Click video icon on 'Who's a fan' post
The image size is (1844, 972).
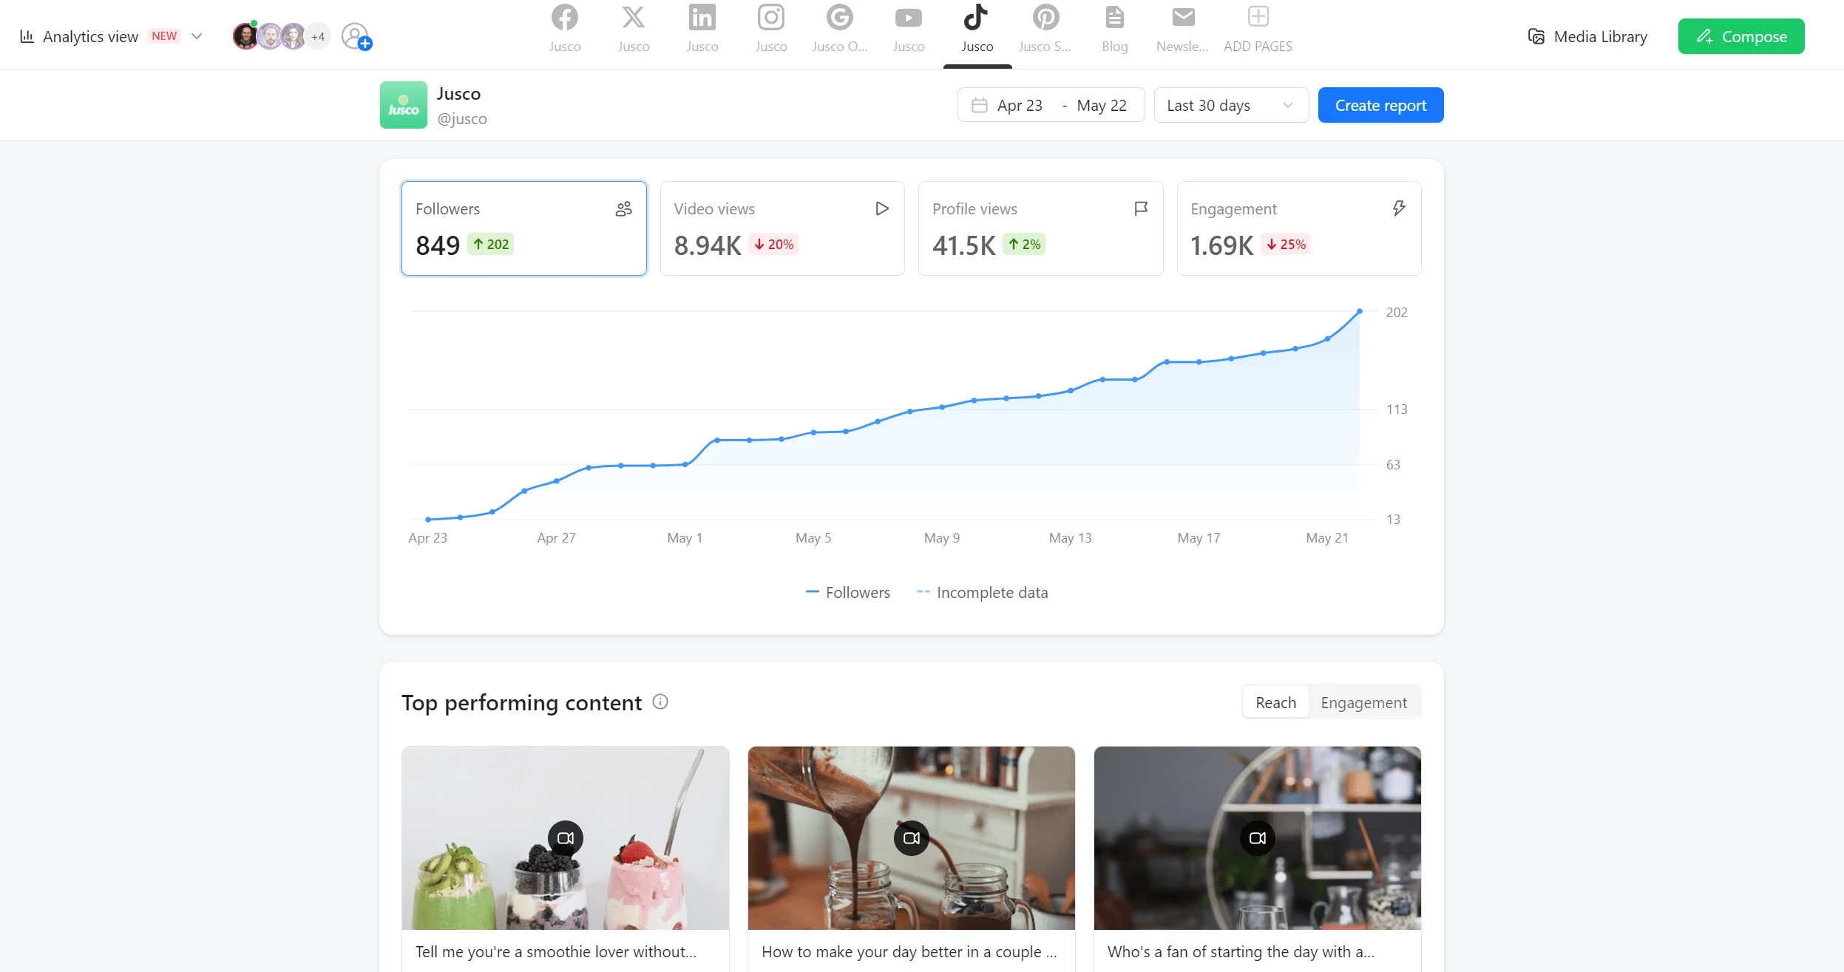coord(1258,837)
